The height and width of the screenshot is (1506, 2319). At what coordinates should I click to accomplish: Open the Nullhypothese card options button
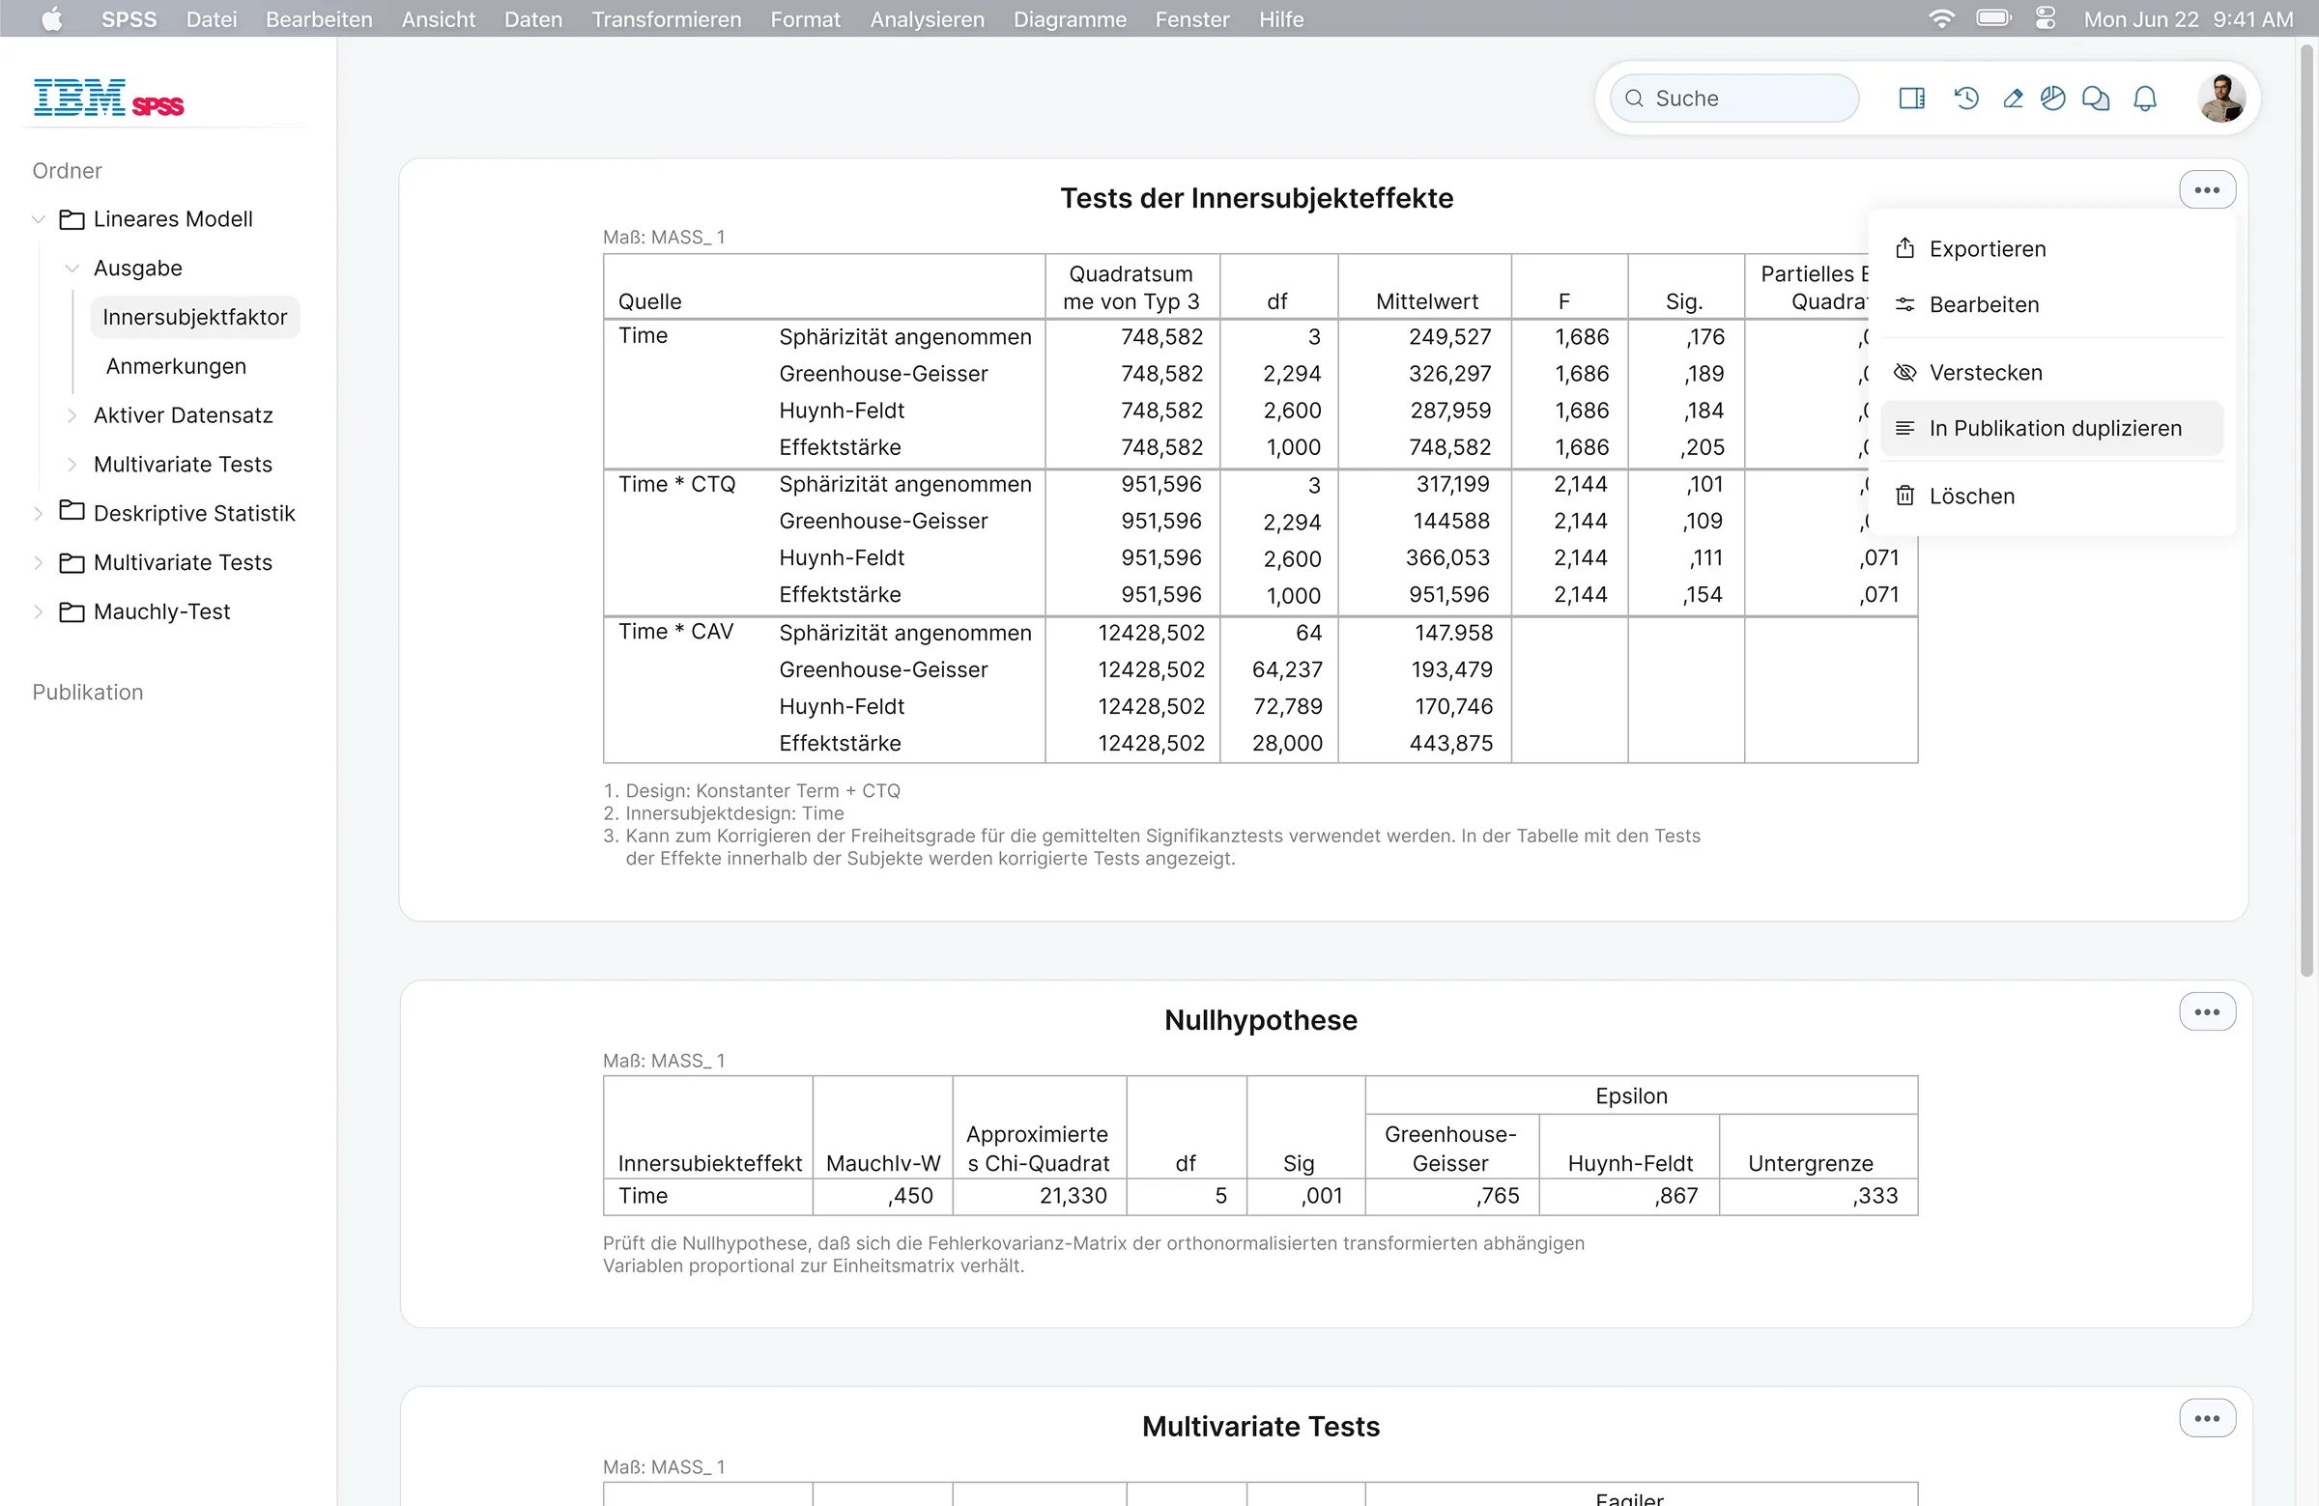[x=2206, y=1012]
